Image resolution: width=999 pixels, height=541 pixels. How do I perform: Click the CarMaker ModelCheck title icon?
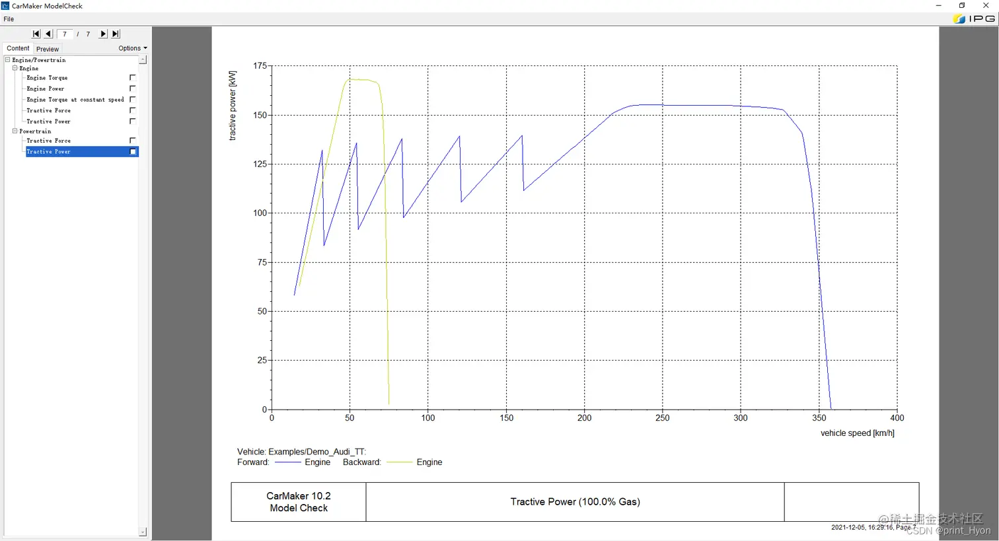tap(5, 5)
